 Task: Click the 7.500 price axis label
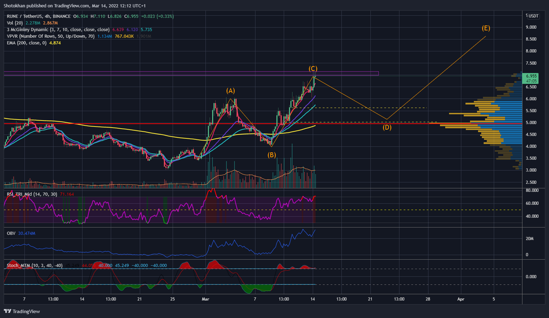pos(531,63)
